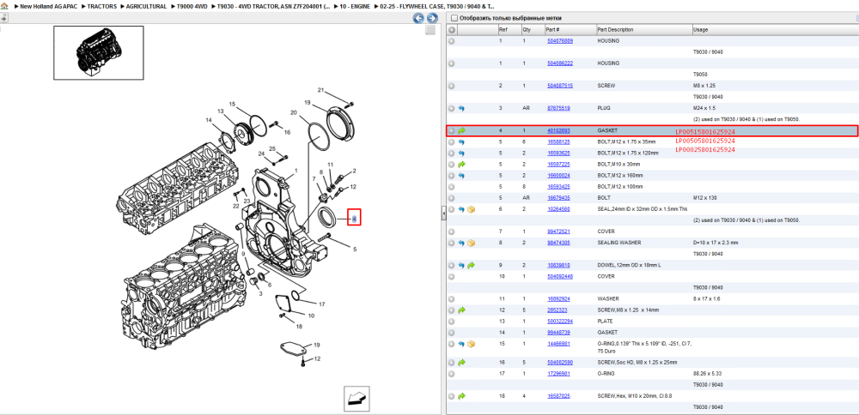Collapse the panel with the splitter handle arrow
The image size is (859, 415).
coord(444,215)
